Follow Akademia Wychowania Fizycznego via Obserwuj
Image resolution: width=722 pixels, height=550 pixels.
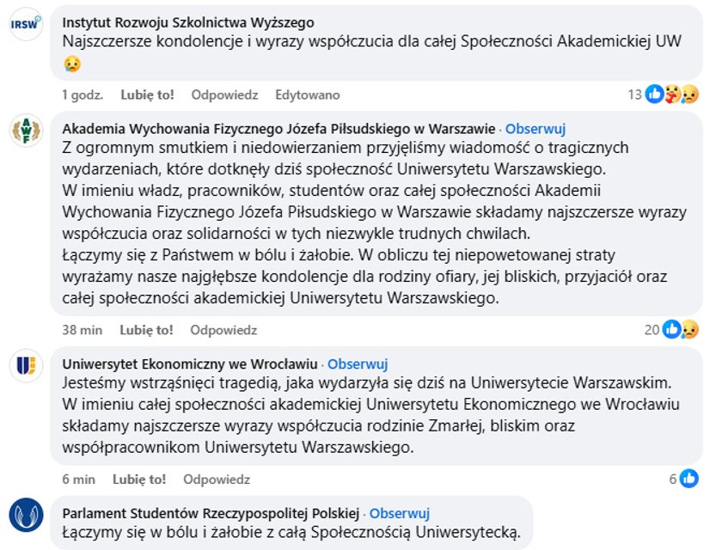pos(535,129)
